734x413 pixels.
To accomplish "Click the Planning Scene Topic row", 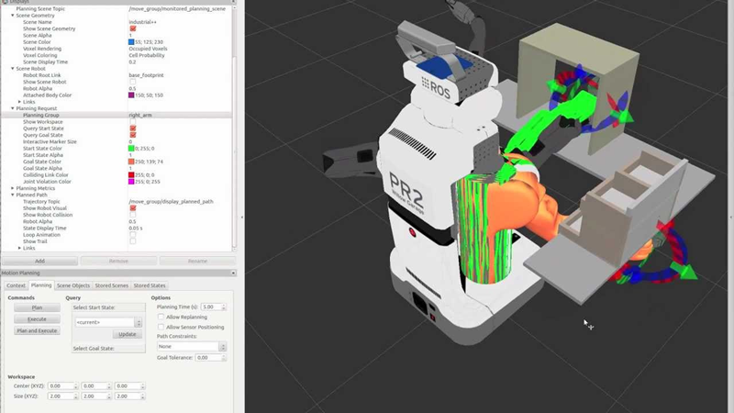I will click(x=117, y=9).
